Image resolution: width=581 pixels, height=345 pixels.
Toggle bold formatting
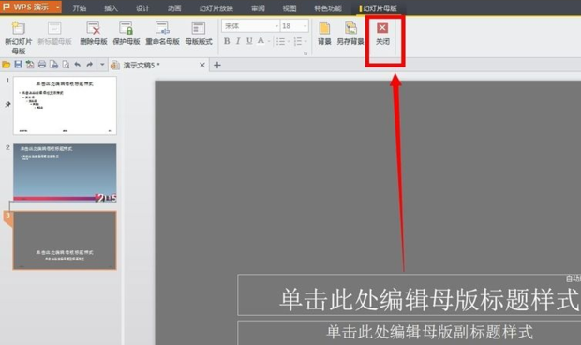[227, 41]
